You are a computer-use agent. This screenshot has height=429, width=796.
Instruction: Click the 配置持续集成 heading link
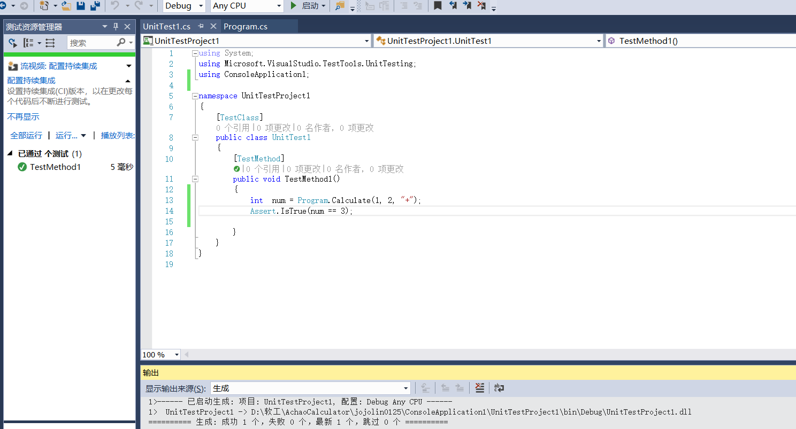(x=31, y=80)
